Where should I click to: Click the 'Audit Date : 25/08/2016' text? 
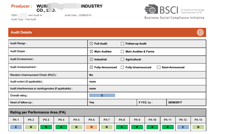click(x=78, y=15)
